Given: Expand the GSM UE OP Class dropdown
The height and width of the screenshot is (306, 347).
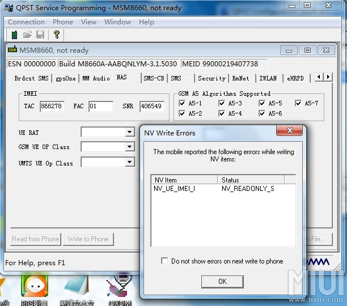Looking at the screenshot, I should coord(130,147).
